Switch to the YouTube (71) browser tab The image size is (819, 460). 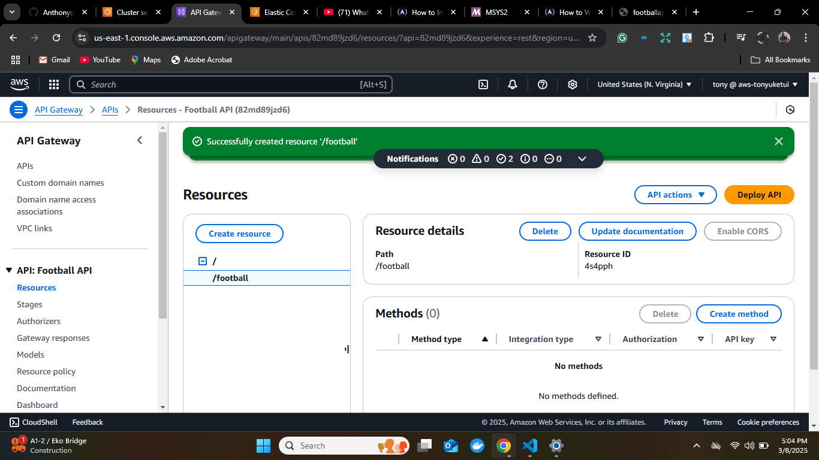pos(353,12)
